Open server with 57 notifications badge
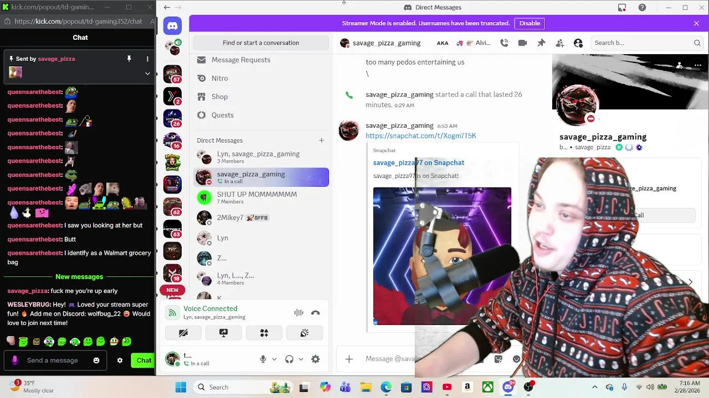The image size is (709, 398). click(172, 74)
